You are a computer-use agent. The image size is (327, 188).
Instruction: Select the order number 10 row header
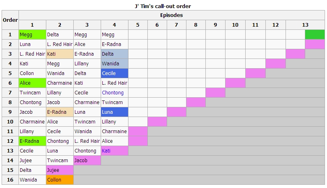point(10,121)
